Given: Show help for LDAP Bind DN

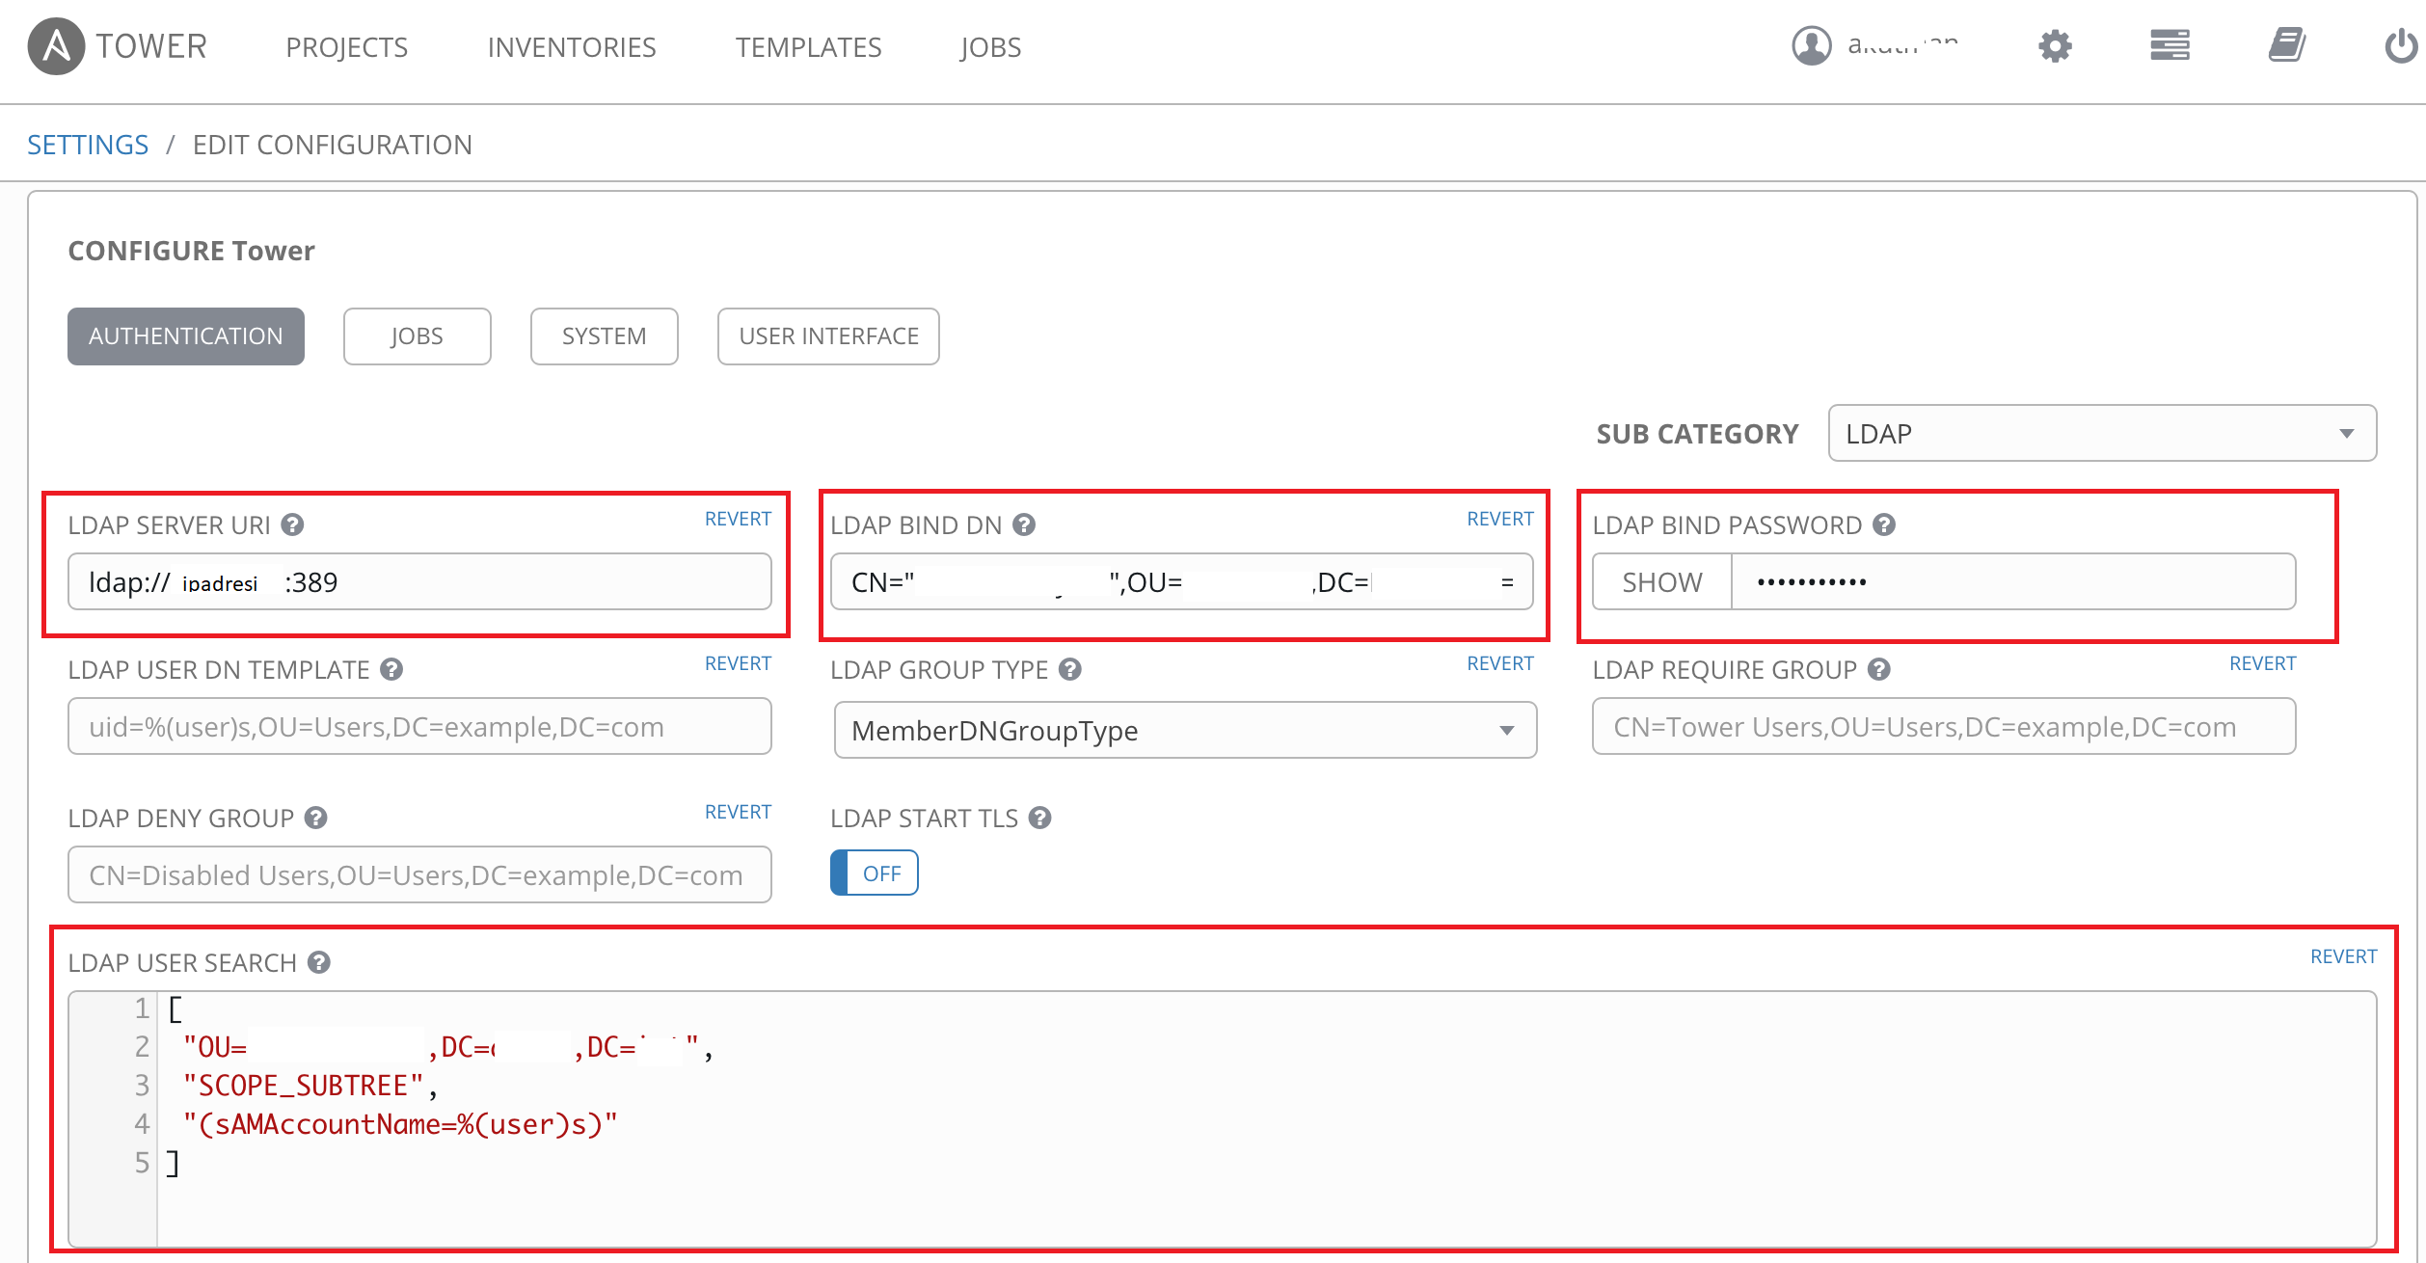Looking at the screenshot, I should [1024, 524].
